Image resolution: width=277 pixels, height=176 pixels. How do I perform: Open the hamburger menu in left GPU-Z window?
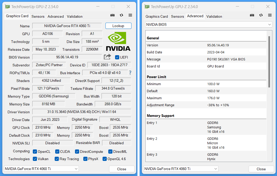tap(130, 15)
